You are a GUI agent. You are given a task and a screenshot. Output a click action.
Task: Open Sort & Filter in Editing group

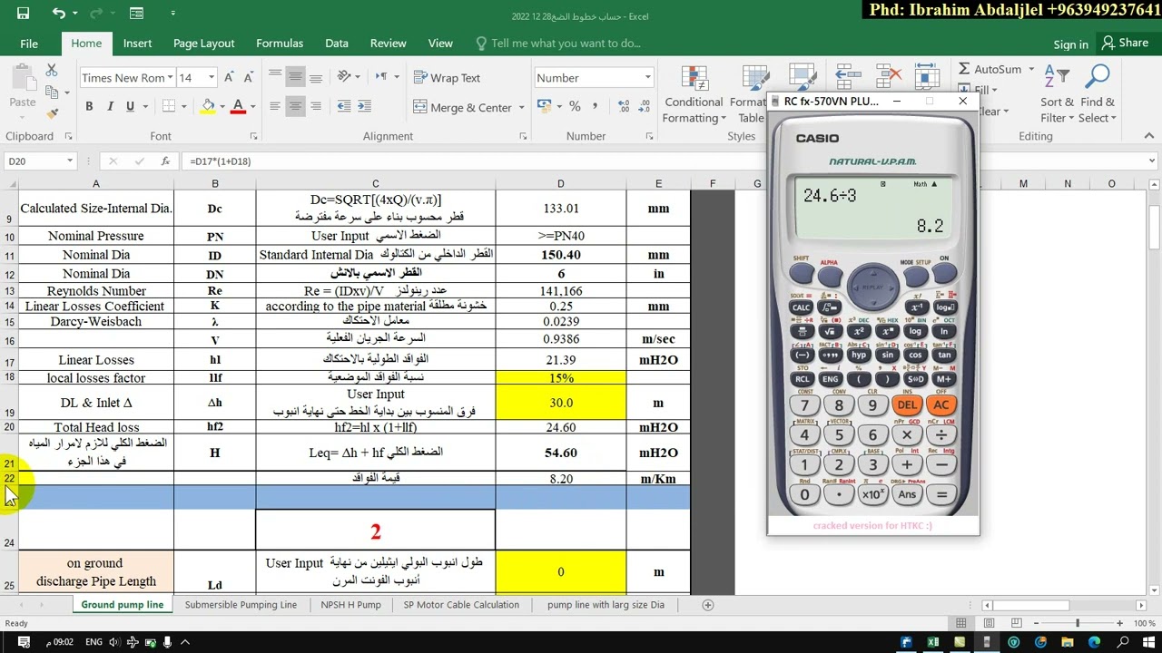pos(1057,95)
